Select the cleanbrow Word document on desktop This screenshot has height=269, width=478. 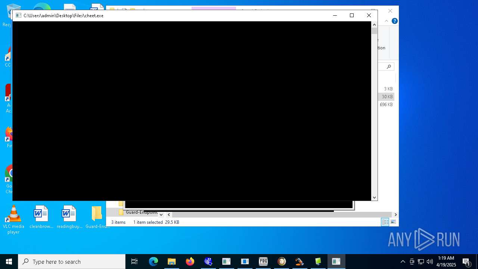tap(41, 217)
